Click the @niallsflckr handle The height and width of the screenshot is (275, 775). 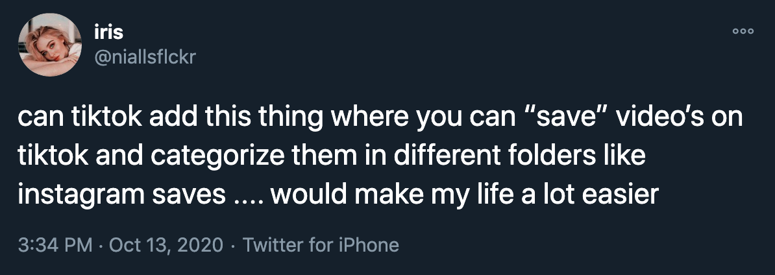click(x=145, y=58)
